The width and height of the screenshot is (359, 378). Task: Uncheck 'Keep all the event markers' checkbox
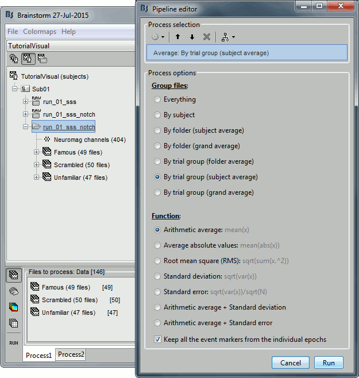pyautogui.click(x=158, y=340)
